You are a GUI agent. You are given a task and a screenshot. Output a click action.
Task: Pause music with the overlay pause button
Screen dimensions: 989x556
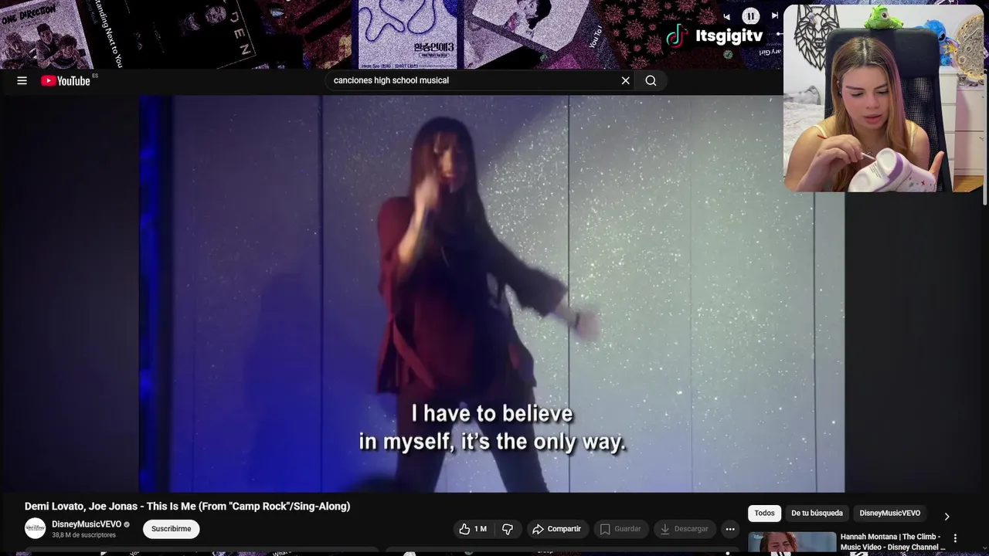(751, 15)
